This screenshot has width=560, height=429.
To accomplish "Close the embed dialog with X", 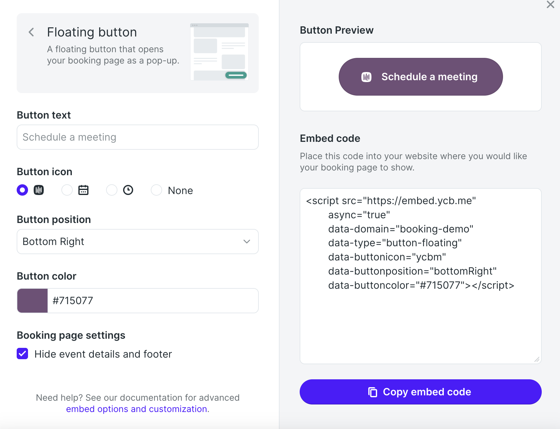I will (550, 5).
